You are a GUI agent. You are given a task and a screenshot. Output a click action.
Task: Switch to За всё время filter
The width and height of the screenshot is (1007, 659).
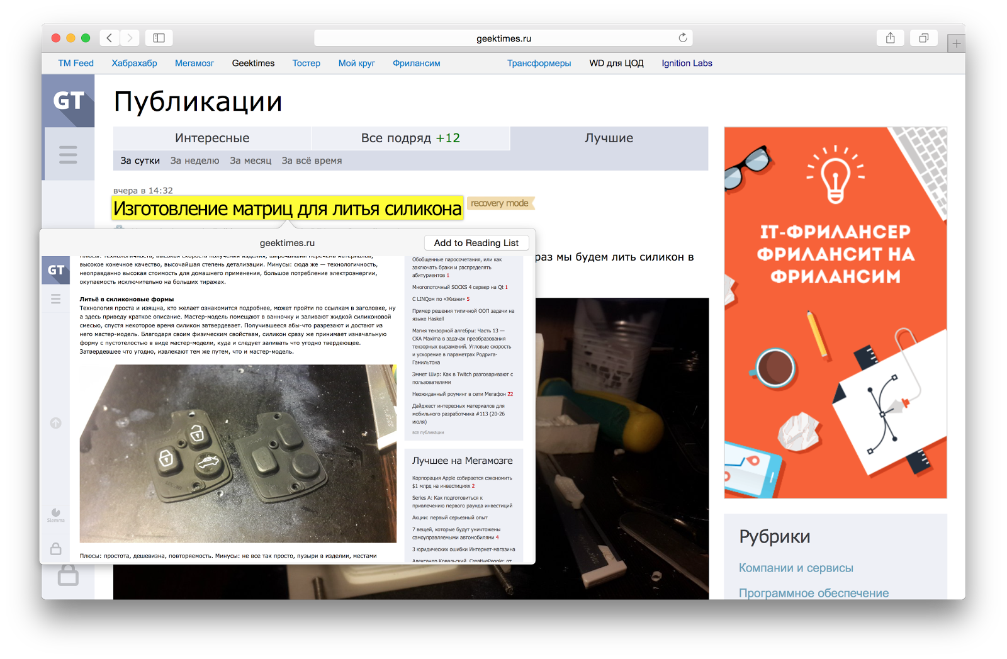[312, 161]
